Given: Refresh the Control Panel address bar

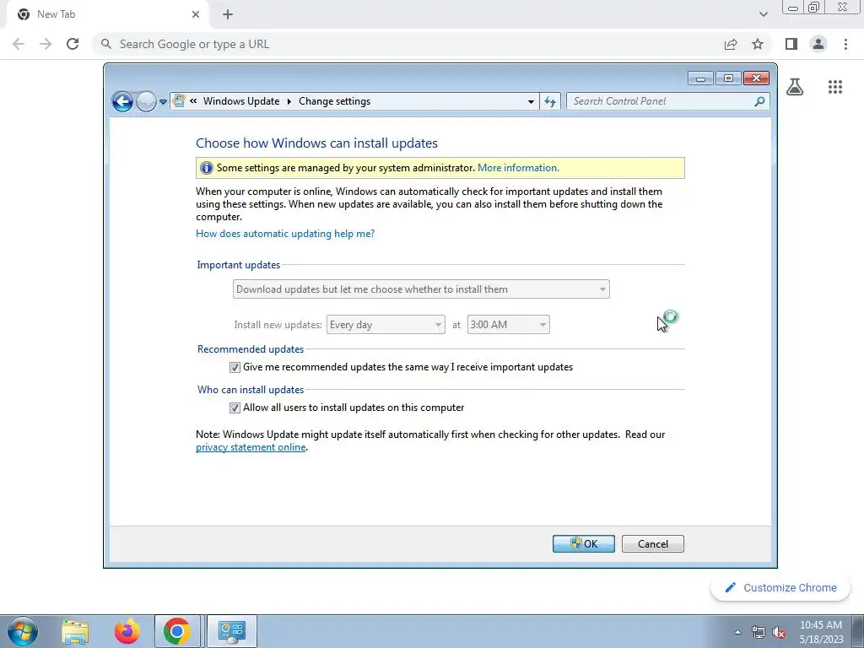Looking at the screenshot, I should coord(550,101).
